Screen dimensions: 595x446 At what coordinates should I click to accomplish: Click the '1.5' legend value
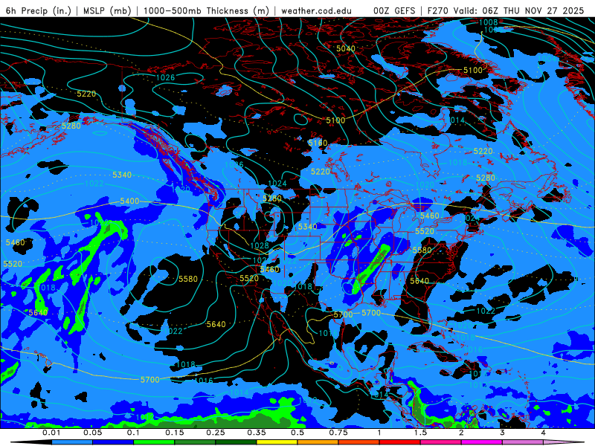tap(420, 433)
